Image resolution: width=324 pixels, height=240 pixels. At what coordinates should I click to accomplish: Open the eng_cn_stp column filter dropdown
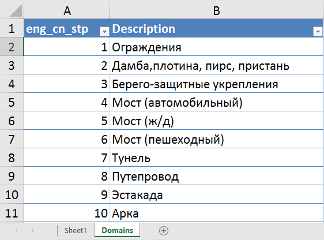click(104, 32)
